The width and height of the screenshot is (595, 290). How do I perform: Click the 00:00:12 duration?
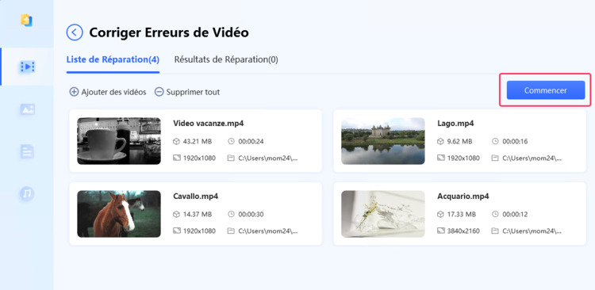515,214
